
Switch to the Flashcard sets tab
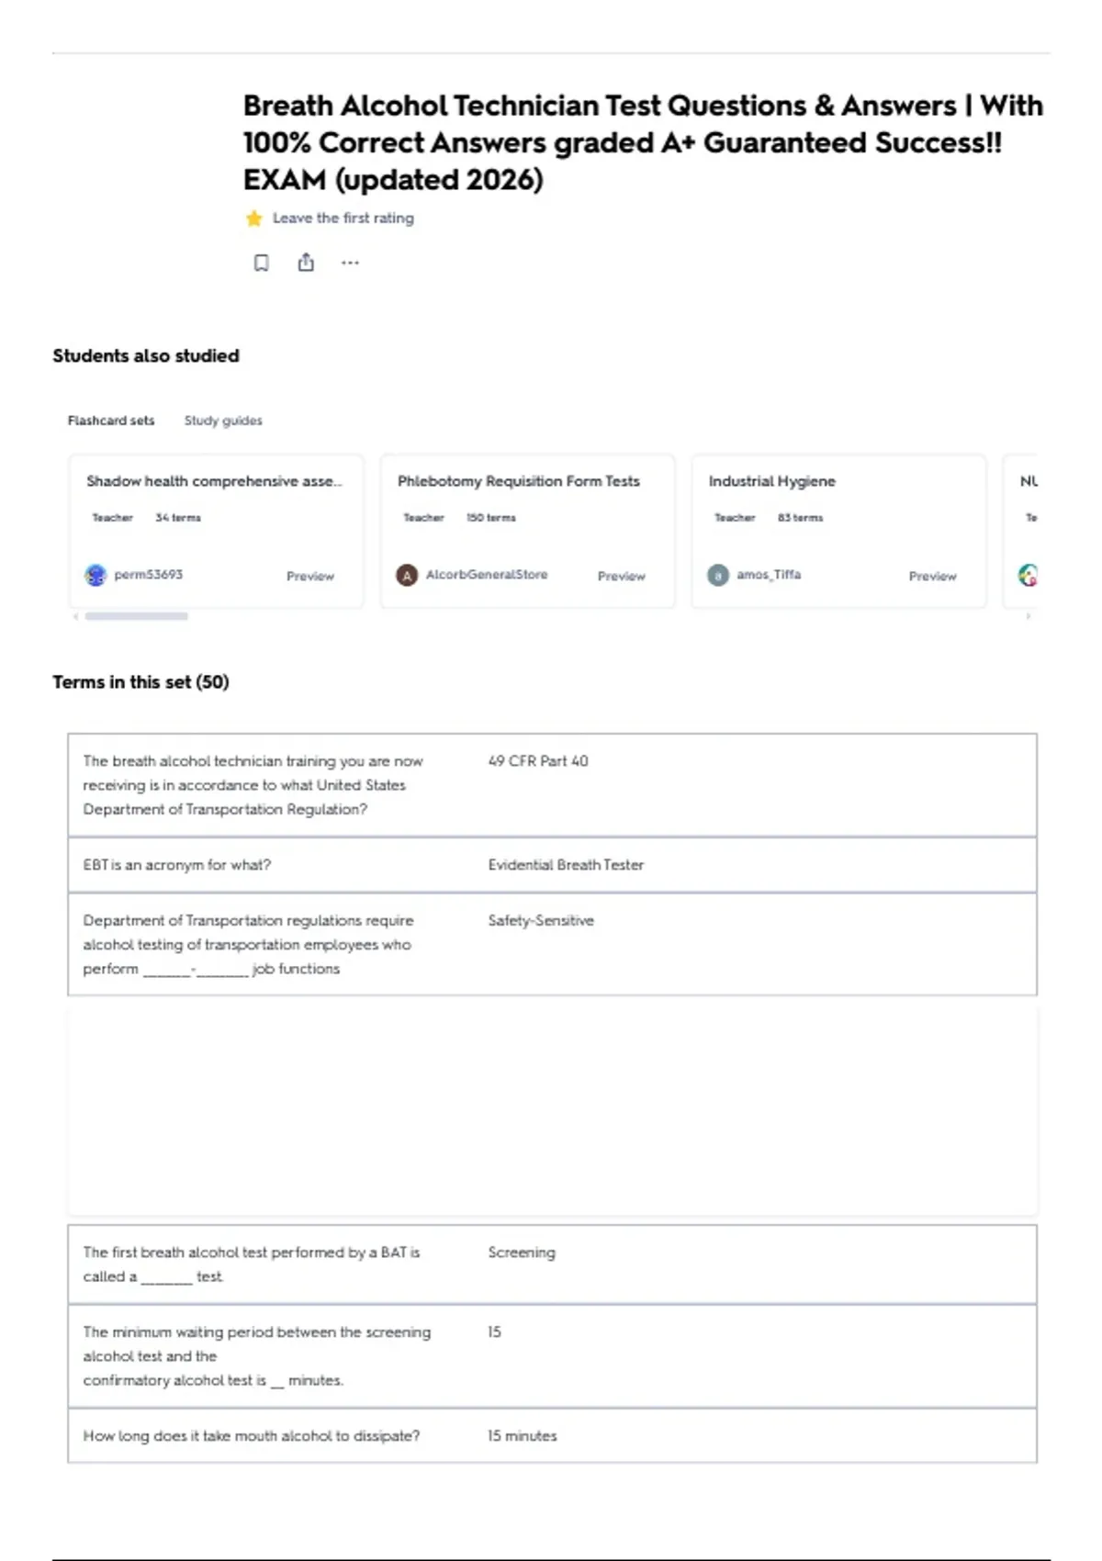111,421
